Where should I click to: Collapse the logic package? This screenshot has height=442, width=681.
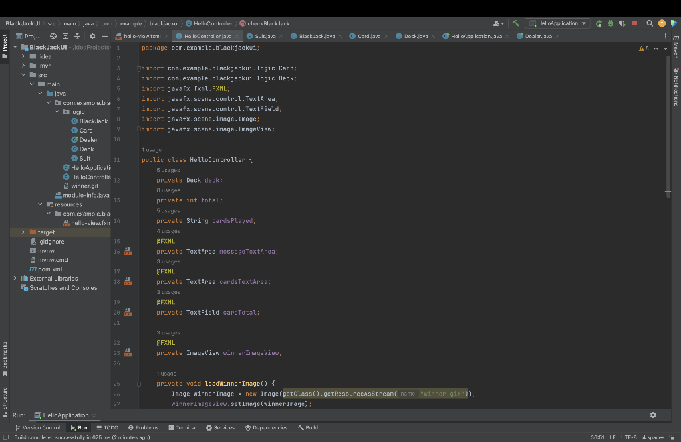(x=57, y=111)
